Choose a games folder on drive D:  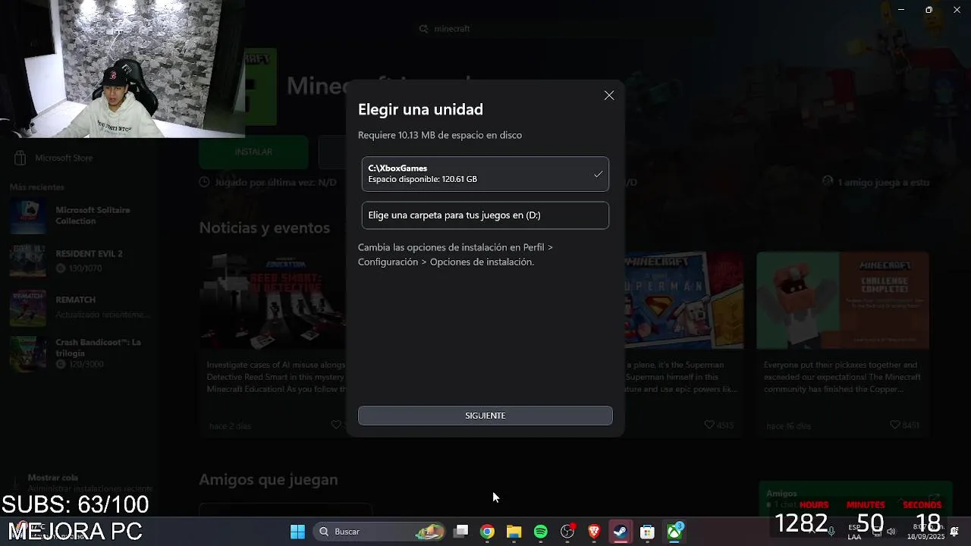point(485,215)
